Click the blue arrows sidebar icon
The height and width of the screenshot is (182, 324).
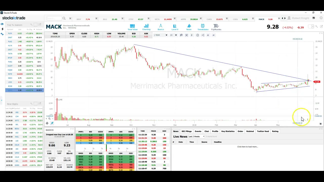[x=2, y=34]
